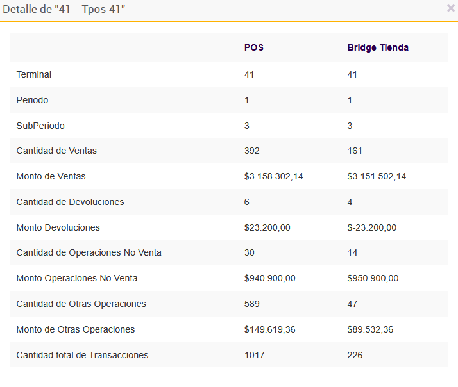Click the Bridge Tienda column header
The image size is (458, 387).
(x=378, y=48)
